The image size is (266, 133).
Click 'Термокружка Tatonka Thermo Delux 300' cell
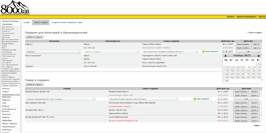(x=159, y=55)
